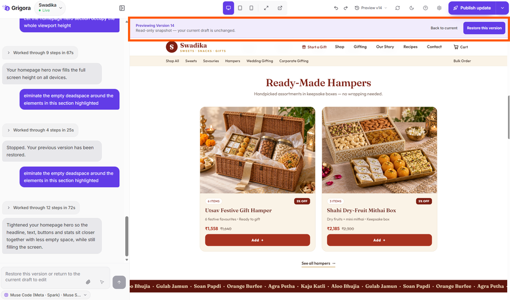Click 'Stopped. Your previous version has been restored.' message
The width and height of the screenshot is (510, 300).
click(x=52, y=151)
